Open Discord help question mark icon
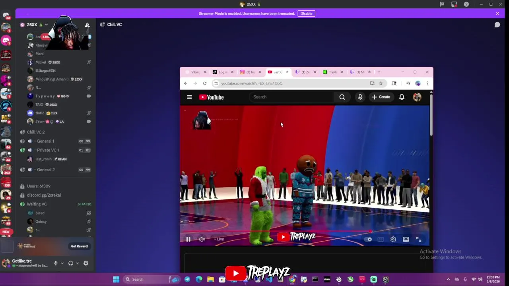 pyautogui.click(x=466, y=4)
